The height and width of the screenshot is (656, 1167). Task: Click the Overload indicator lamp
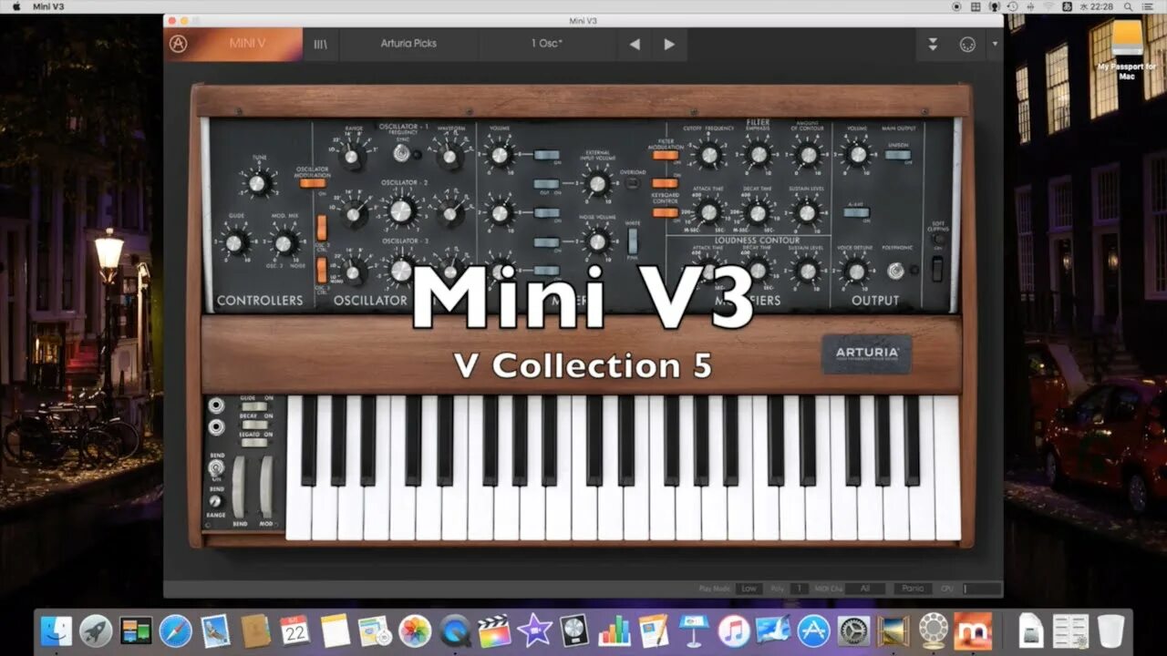coord(633,183)
